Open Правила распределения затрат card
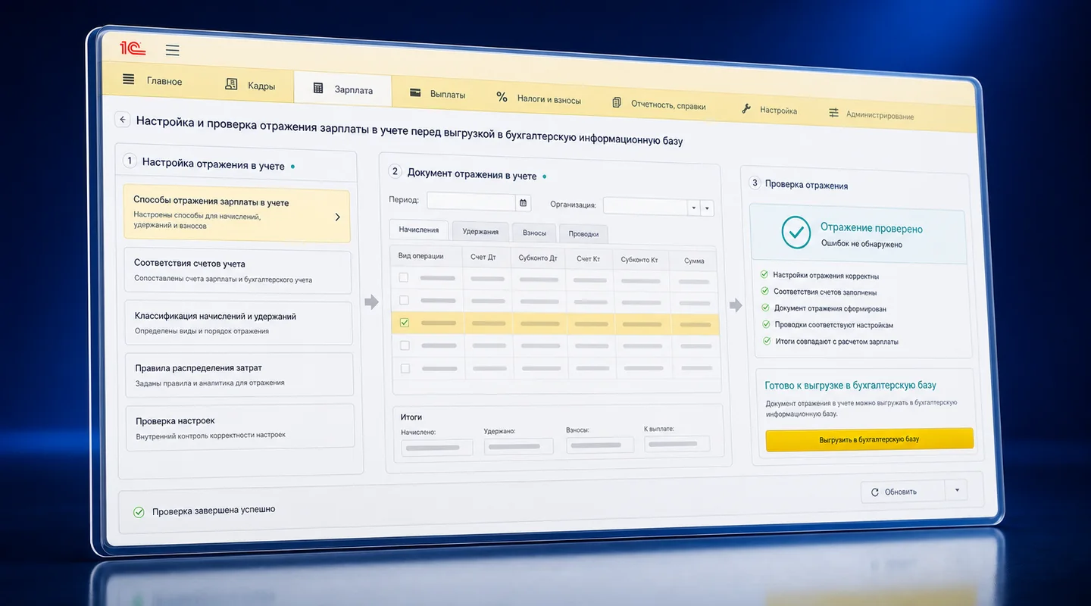Image resolution: width=1091 pixels, height=606 pixels. (x=239, y=375)
